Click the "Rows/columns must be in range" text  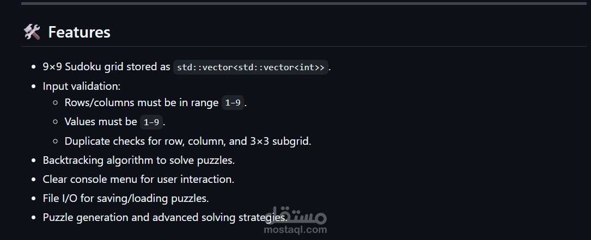[142, 102]
